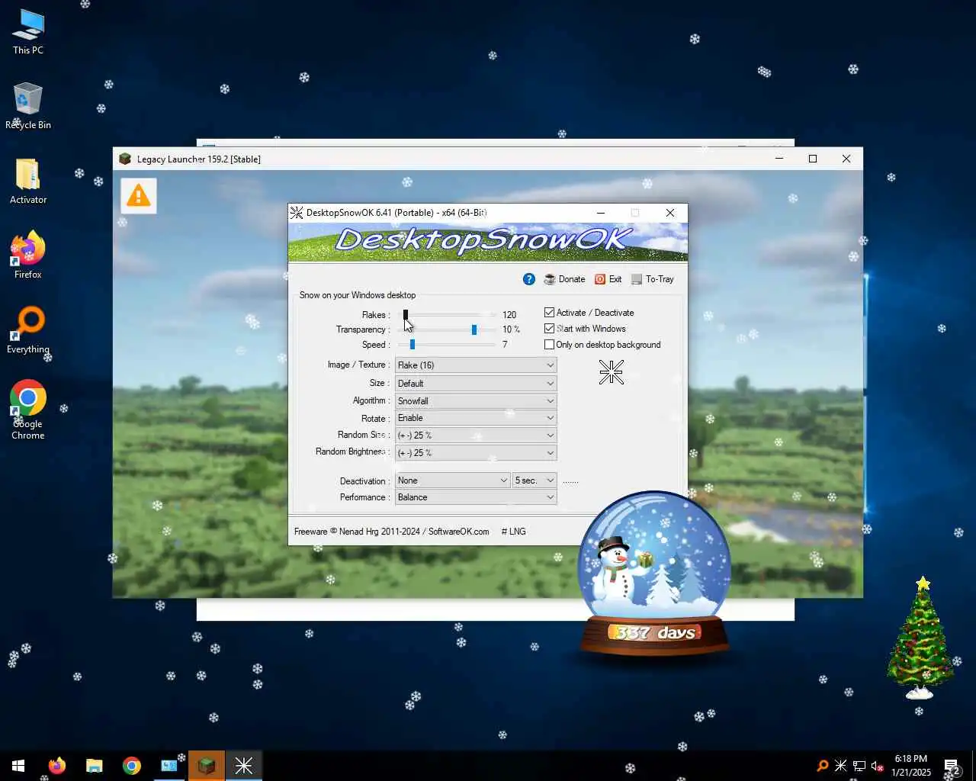The width and height of the screenshot is (976, 781).
Task: Adjust the Transparency slider handle
Action: [474, 329]
